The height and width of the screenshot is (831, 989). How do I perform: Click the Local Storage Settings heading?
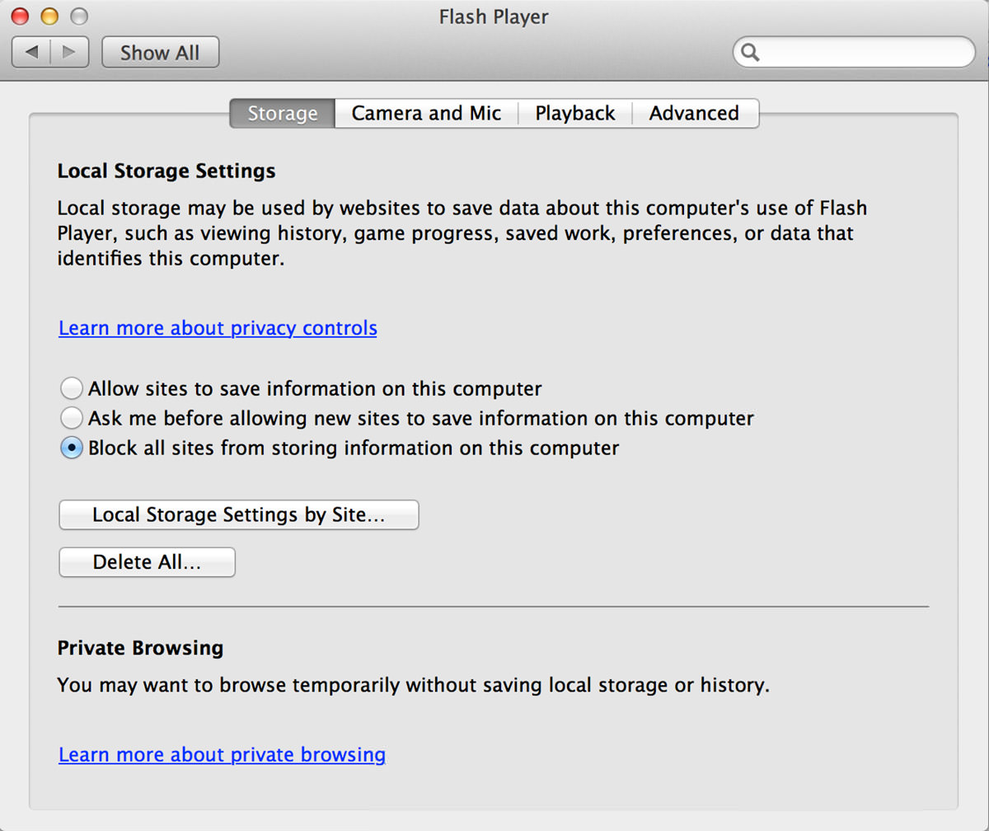(166, 171)
